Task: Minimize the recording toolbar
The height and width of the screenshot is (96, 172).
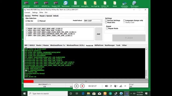Action: pyautogui.click(x=125, y=86)
